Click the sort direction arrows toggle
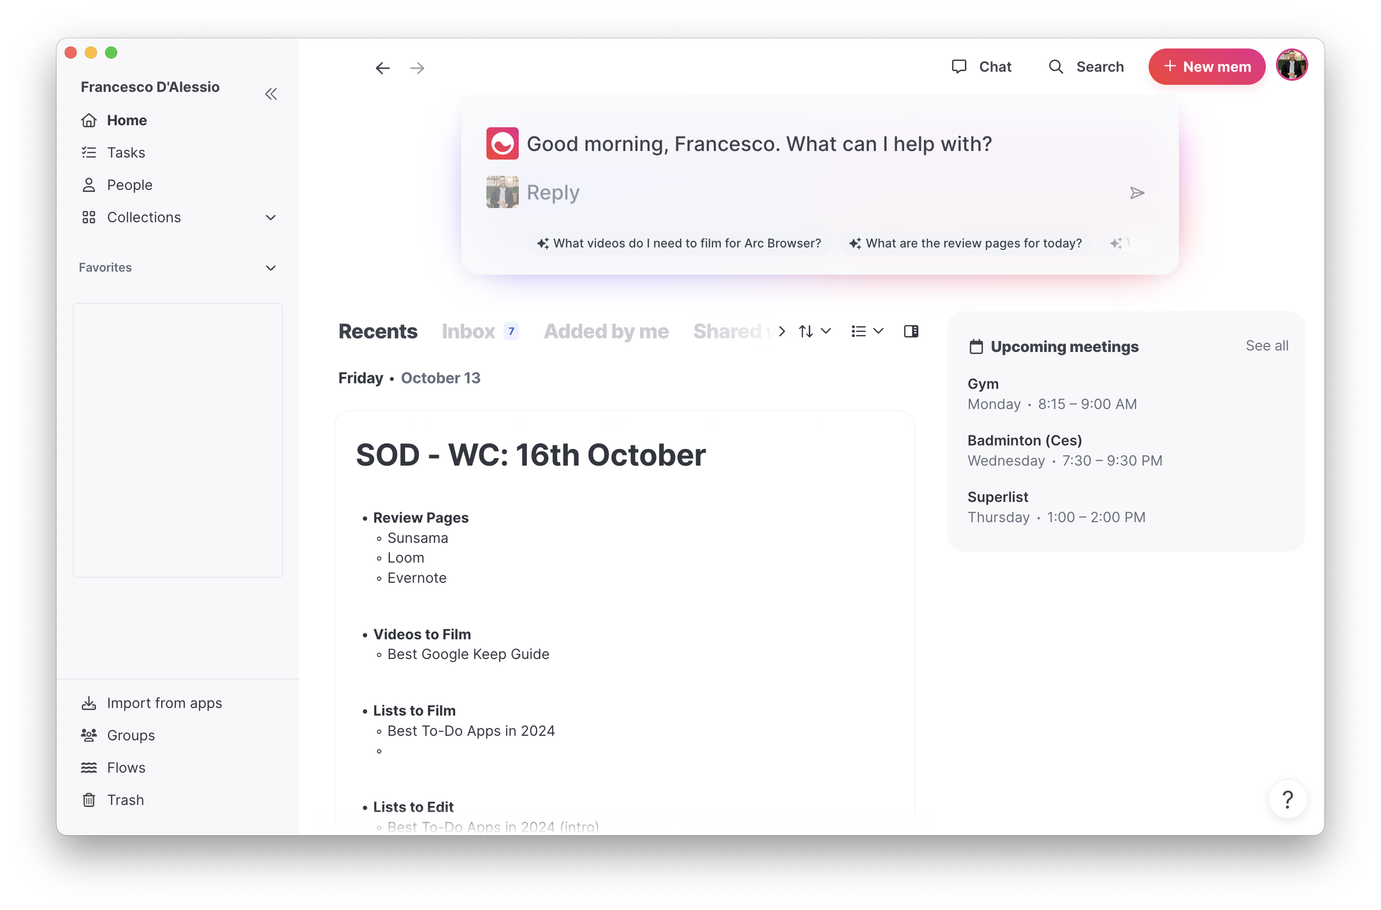 coord(806,331)
